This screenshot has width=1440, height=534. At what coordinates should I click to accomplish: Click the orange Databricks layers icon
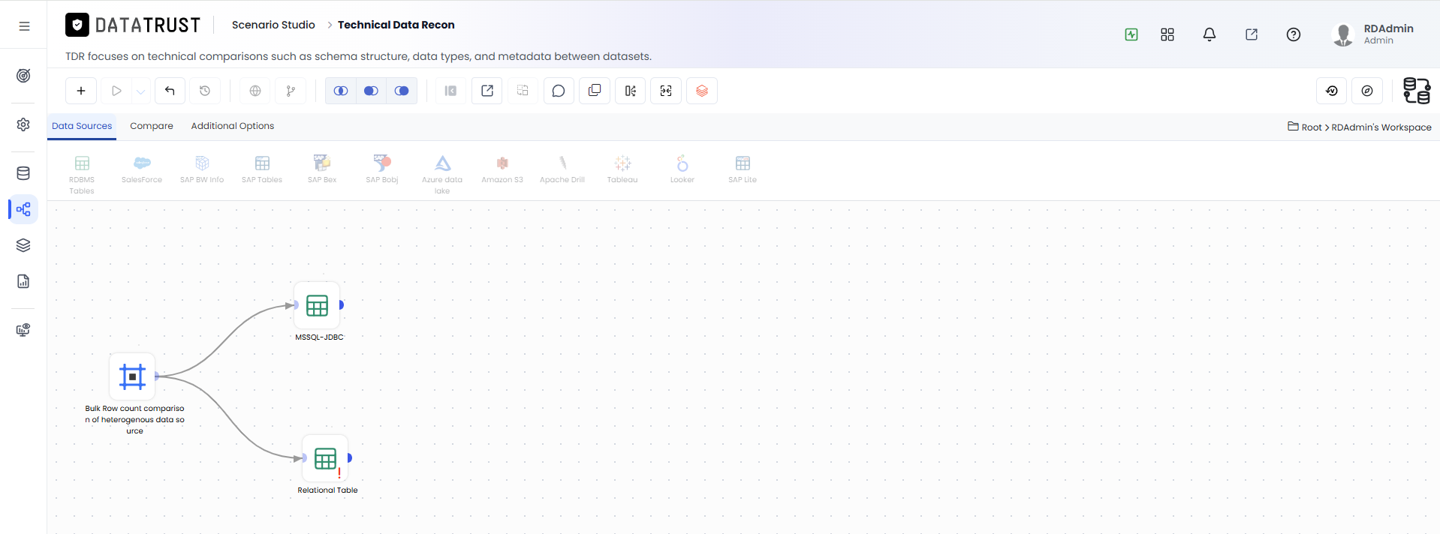coord(702,91)
